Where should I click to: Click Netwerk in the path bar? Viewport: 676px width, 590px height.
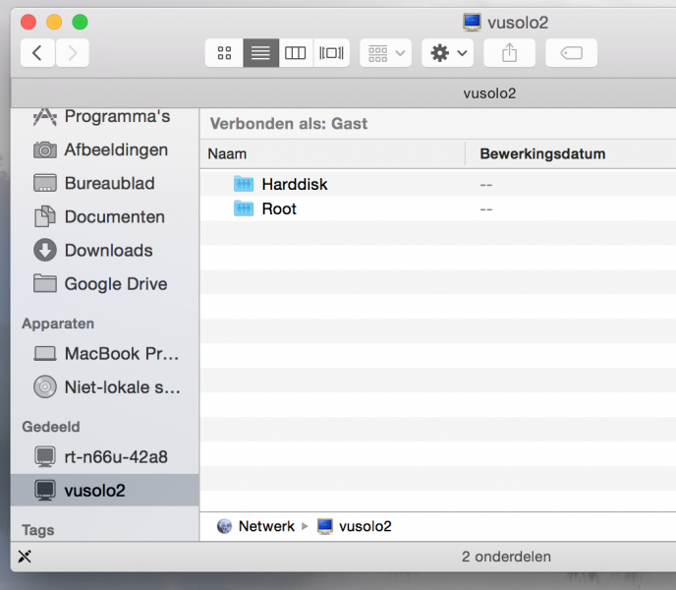tap(265, 526)
